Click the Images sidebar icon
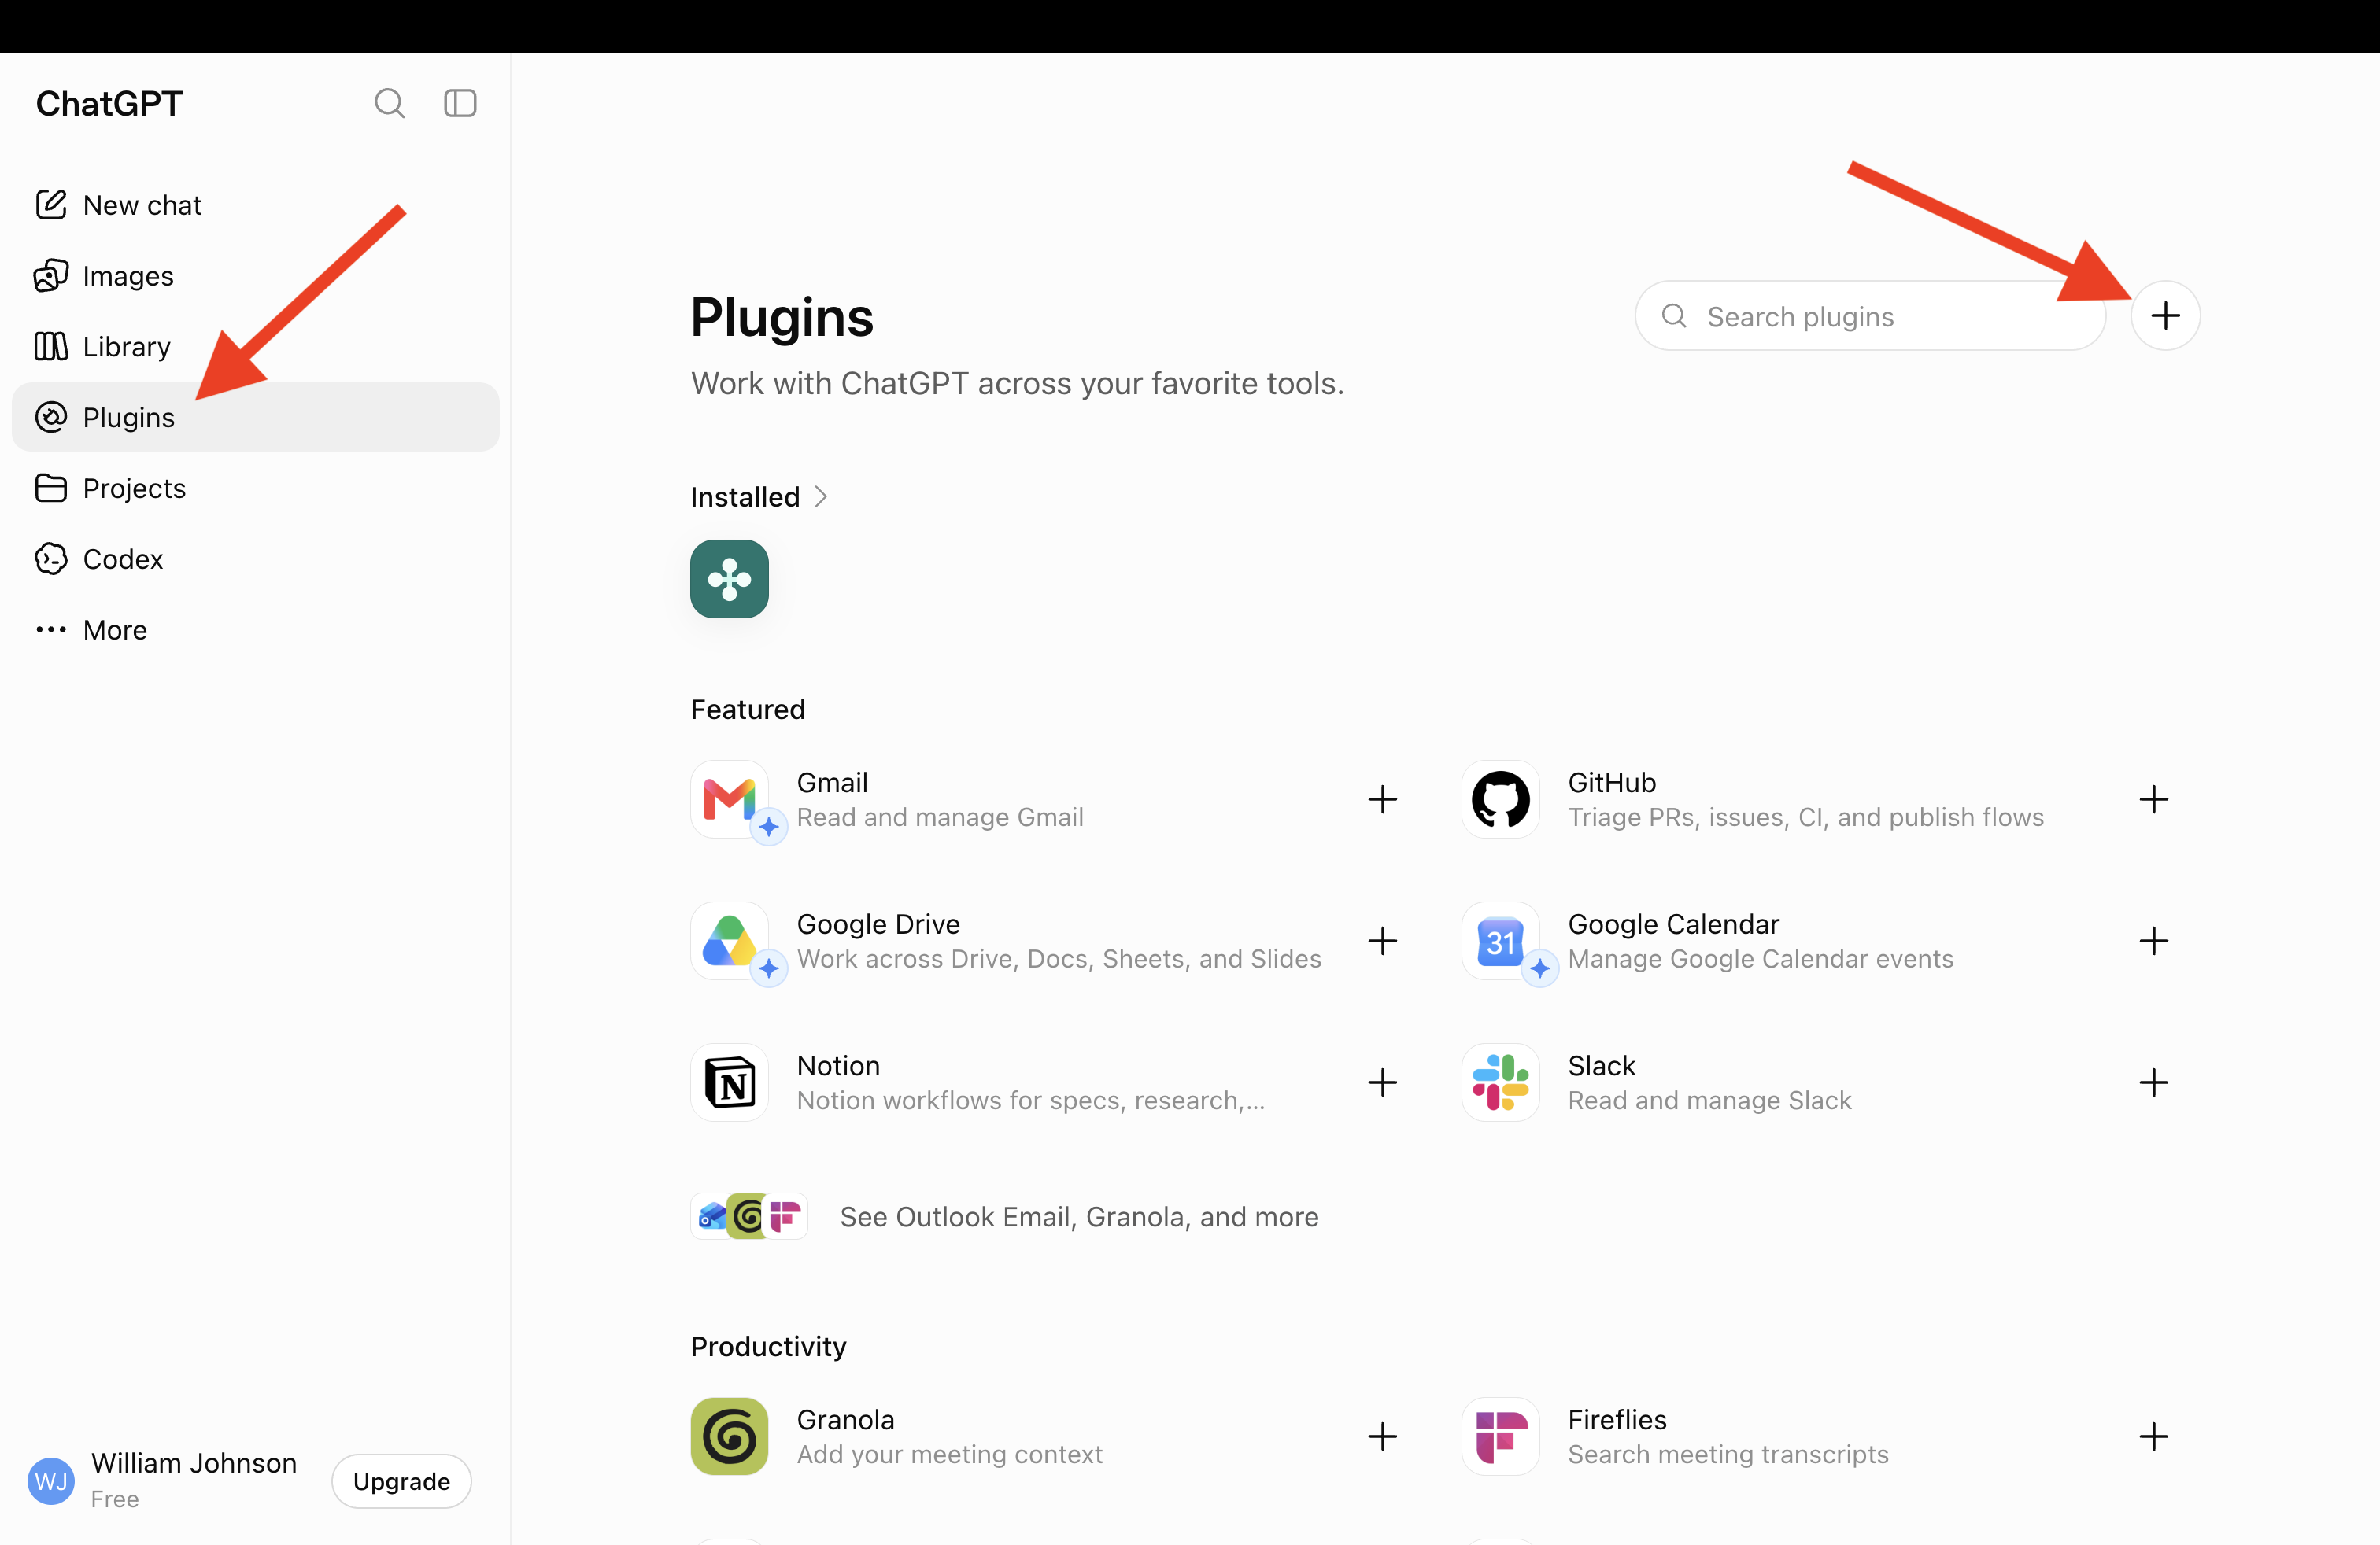 [51, 276]
